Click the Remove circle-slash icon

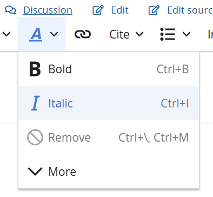pos(35,137)
